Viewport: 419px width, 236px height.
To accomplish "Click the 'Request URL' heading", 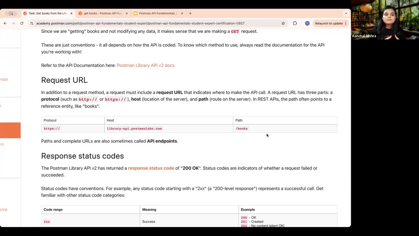I will pos(64,80).
